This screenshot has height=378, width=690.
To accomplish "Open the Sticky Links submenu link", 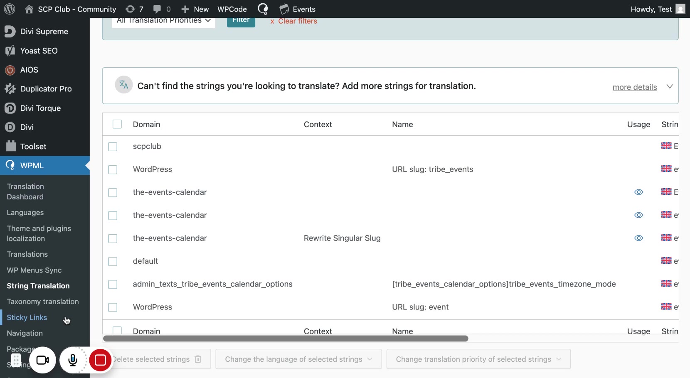I will [27, 317].
